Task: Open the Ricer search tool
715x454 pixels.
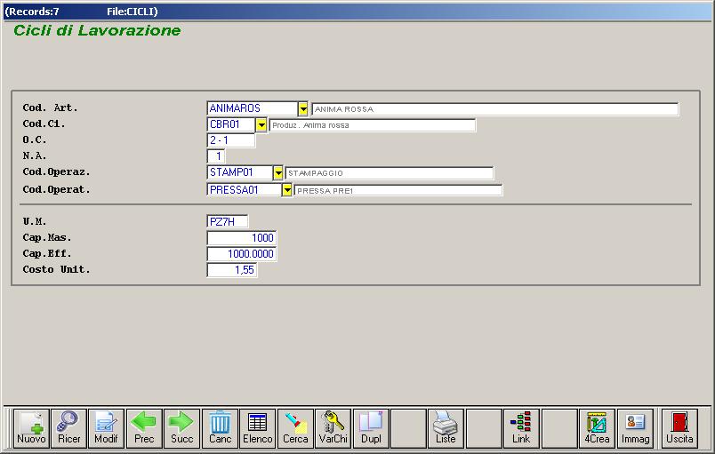Action: [69, 428]
